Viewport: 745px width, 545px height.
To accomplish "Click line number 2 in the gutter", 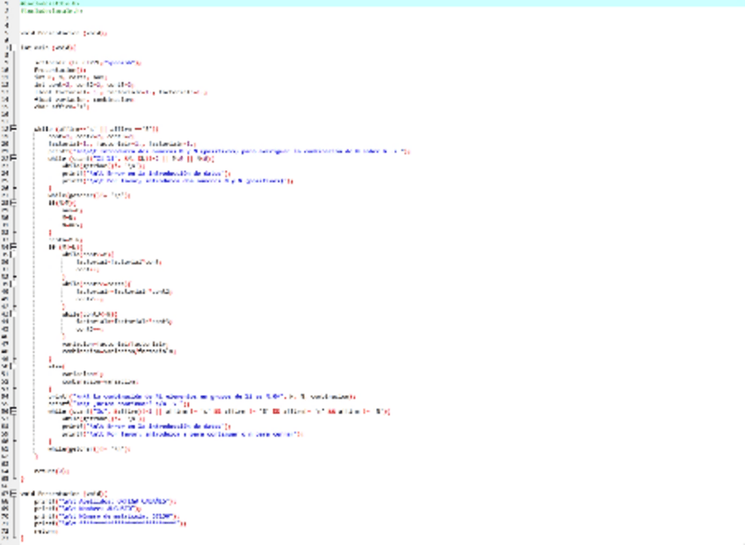I will pyautogui.click(x=7, y=11).
